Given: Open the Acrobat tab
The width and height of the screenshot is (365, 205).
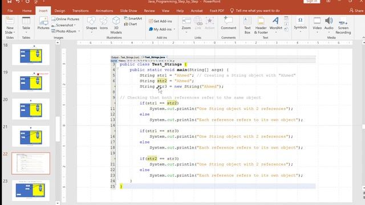Looking at the screenshot, I should pos(197,11).
